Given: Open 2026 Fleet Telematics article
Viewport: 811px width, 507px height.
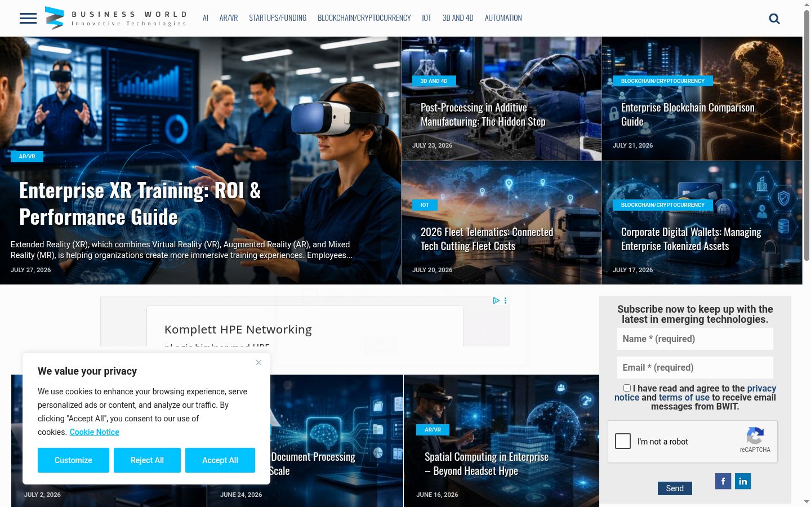Looking at the screenshot, I should pyautogui.click(x=487, y=239).
